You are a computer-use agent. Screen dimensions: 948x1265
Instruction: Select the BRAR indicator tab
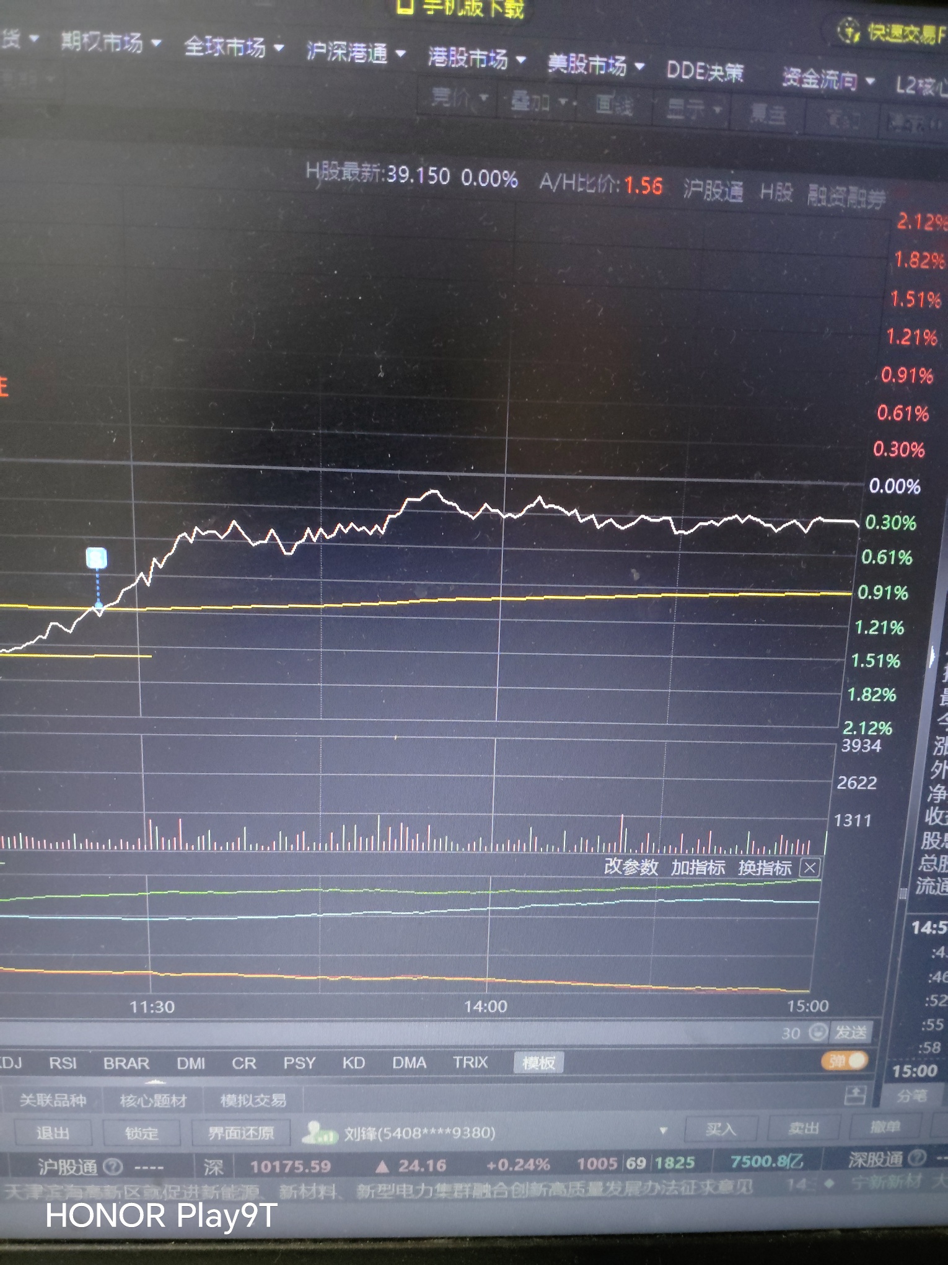click(126, 1063)
